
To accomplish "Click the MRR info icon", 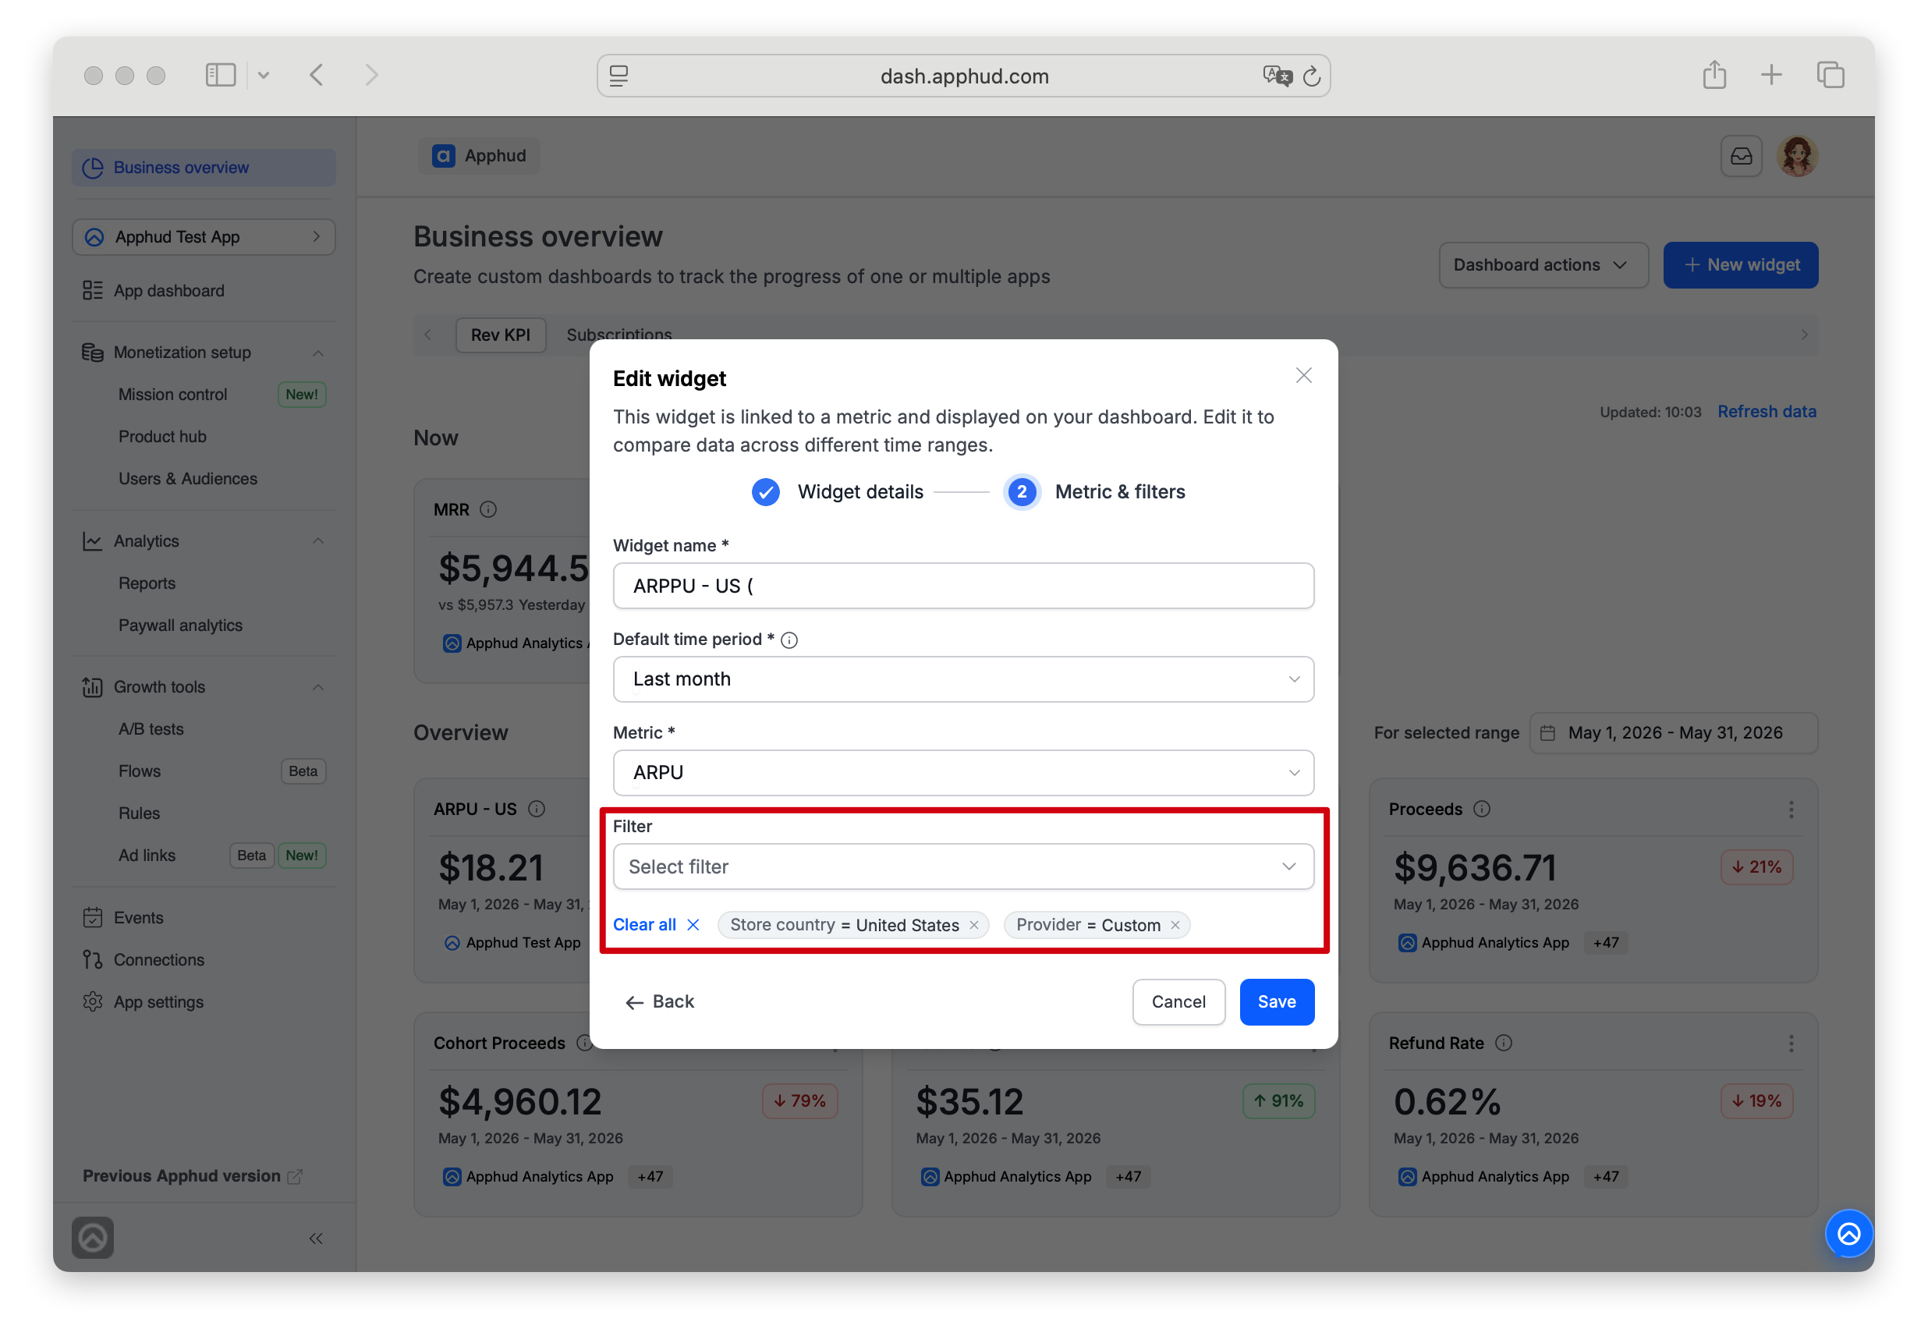I will [x=488, y=509].
